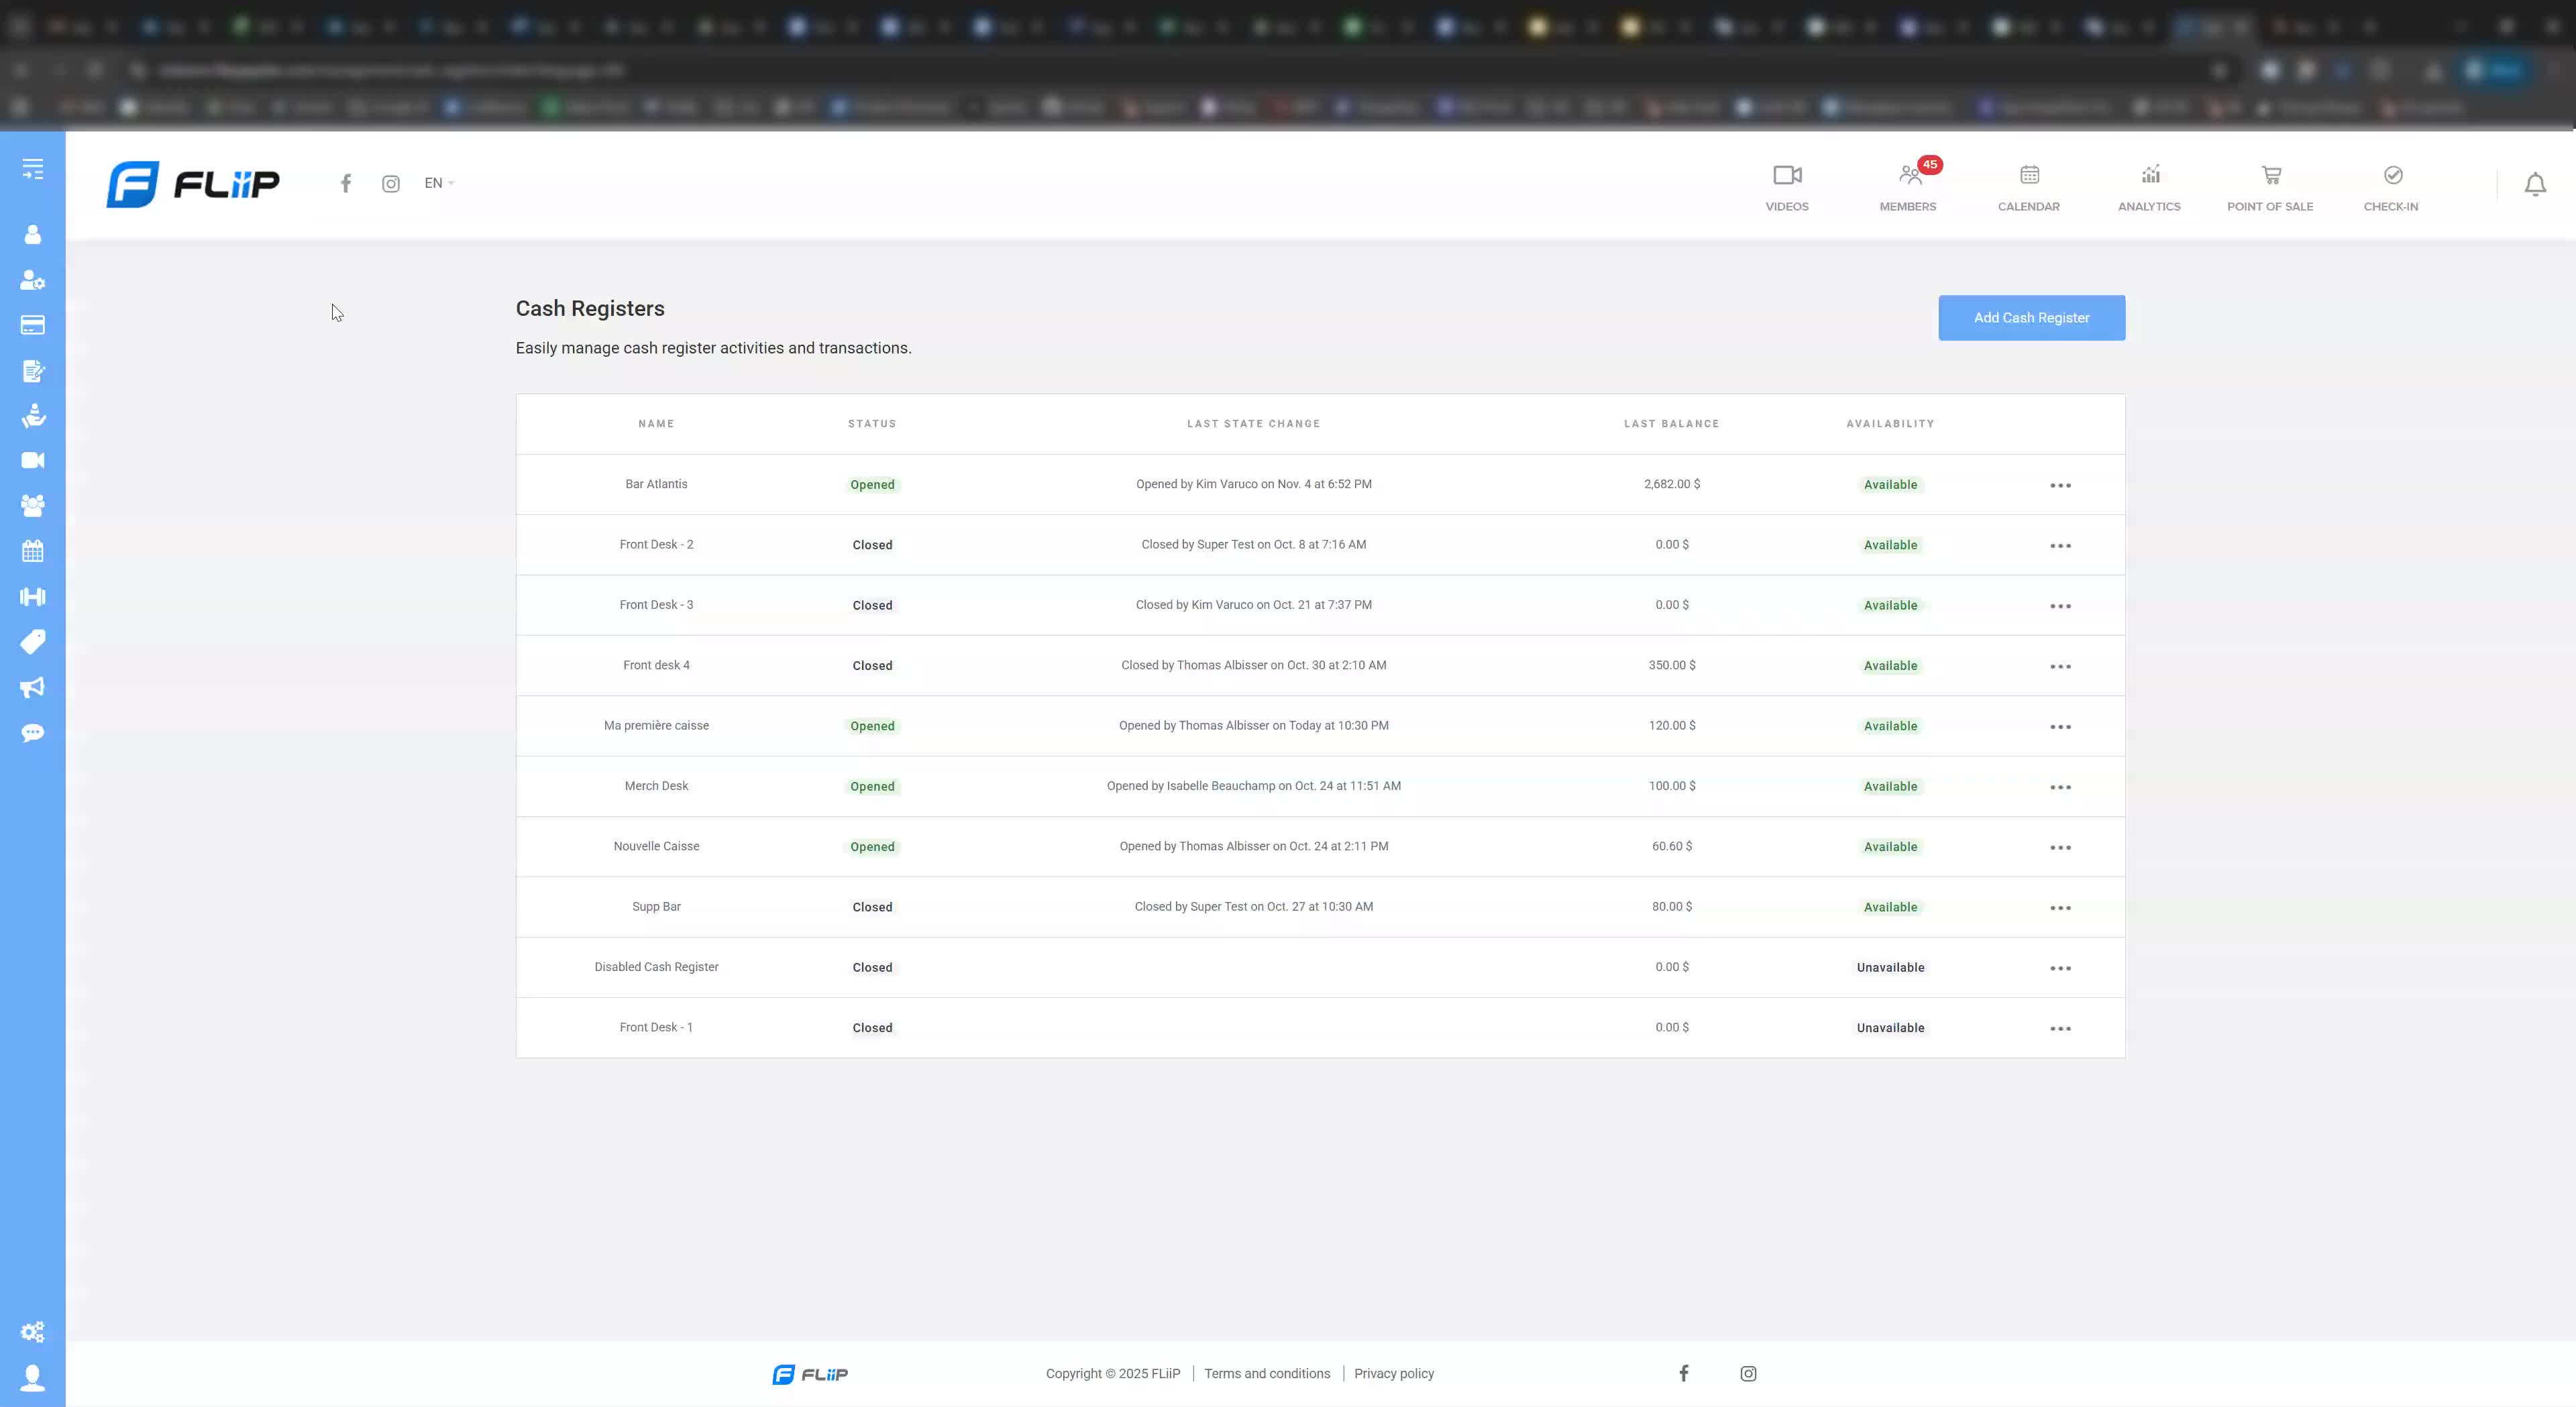Click the Front Desk - 3 name cell
Screen dimensions: 2576x1407
[x=656, y=605]
